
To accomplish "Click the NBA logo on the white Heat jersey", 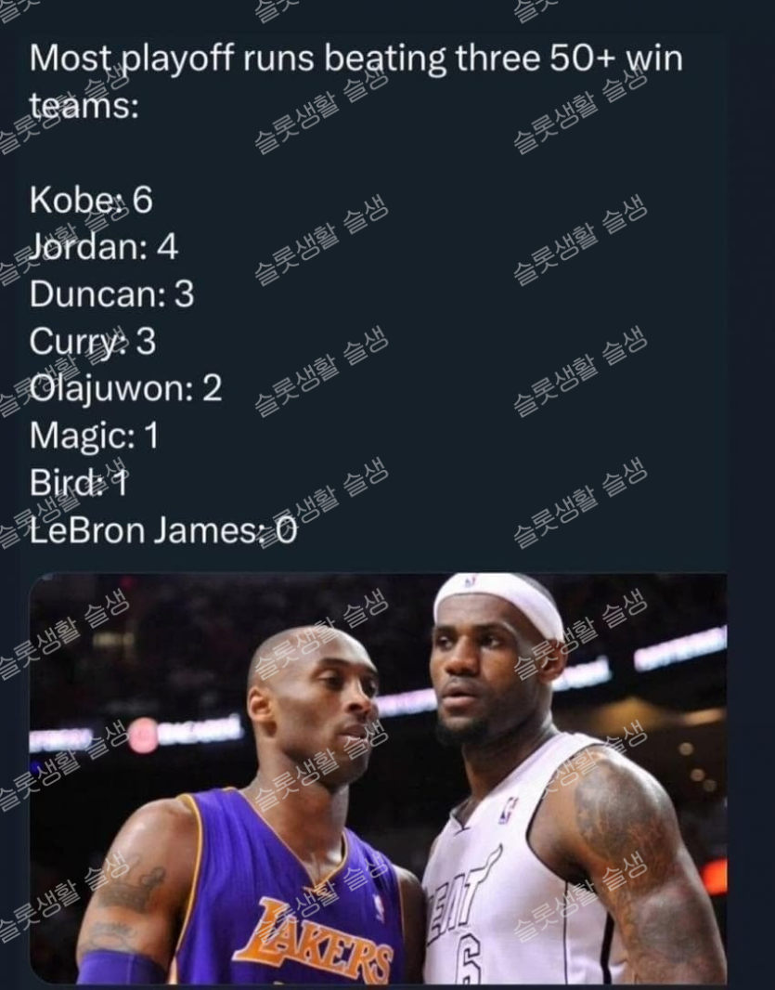I will (x=508, y=810).
